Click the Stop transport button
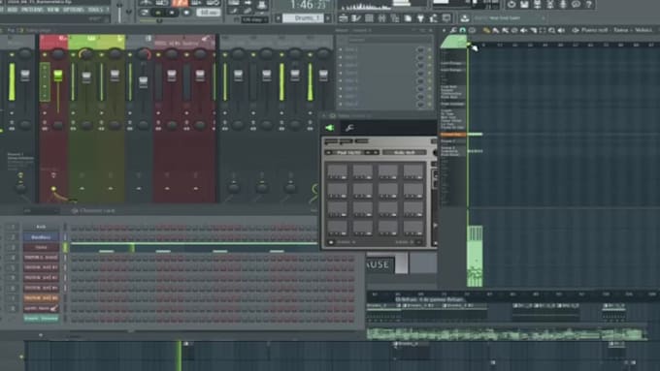This screenshot has height=371, width=660. pyautogui.click(x=172, y=13)
